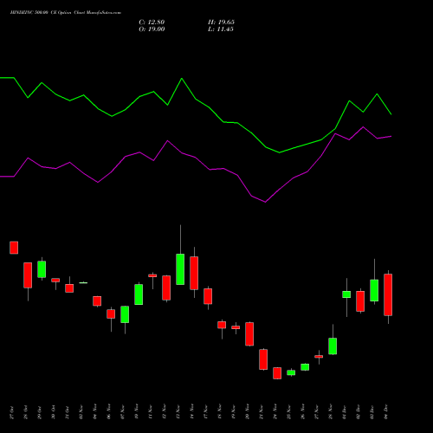Click the 21 Nov date label

261,412
